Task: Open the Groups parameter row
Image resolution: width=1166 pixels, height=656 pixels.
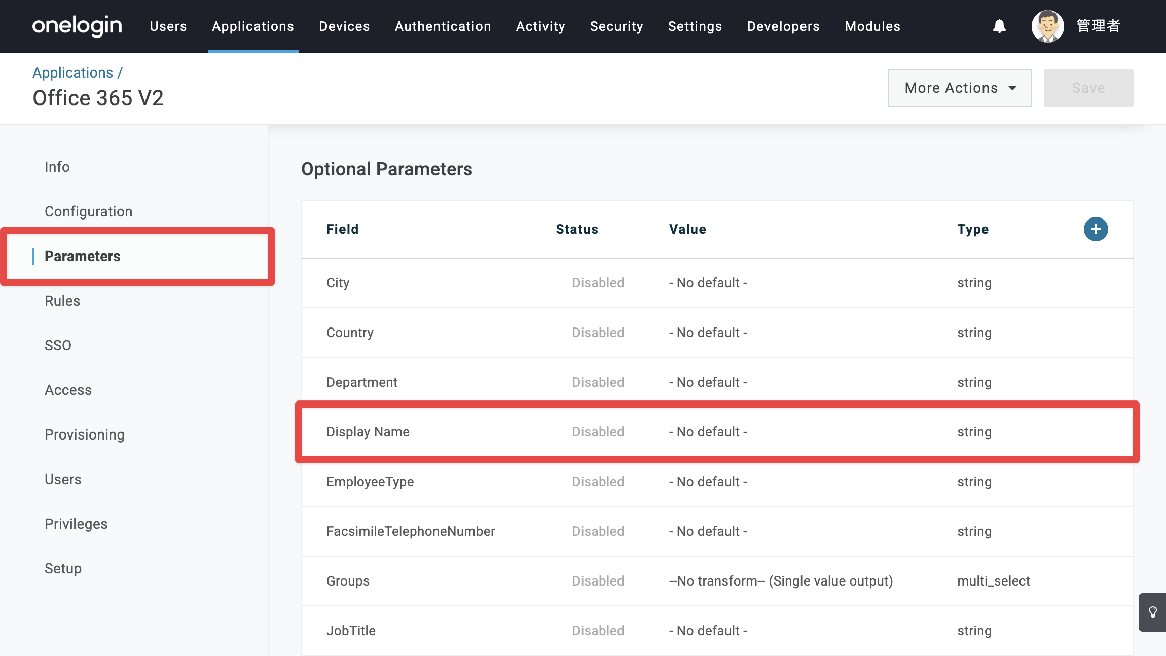Action: pyautogui.click(x=717, y=581)
